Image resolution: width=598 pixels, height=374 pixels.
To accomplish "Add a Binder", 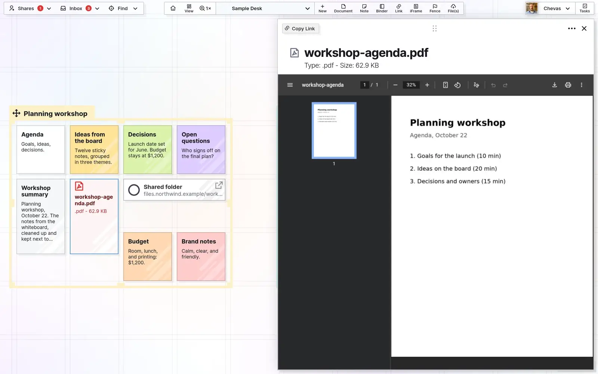I will click(x=382, y=8).
